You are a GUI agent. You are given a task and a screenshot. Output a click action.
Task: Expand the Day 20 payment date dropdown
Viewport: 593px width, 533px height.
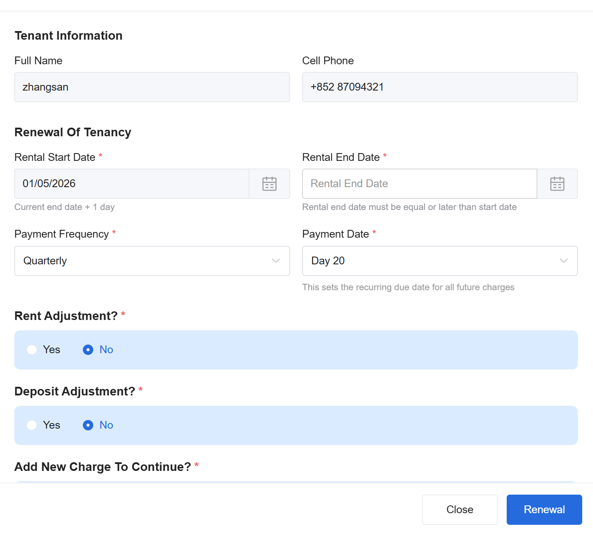point(432,261)
